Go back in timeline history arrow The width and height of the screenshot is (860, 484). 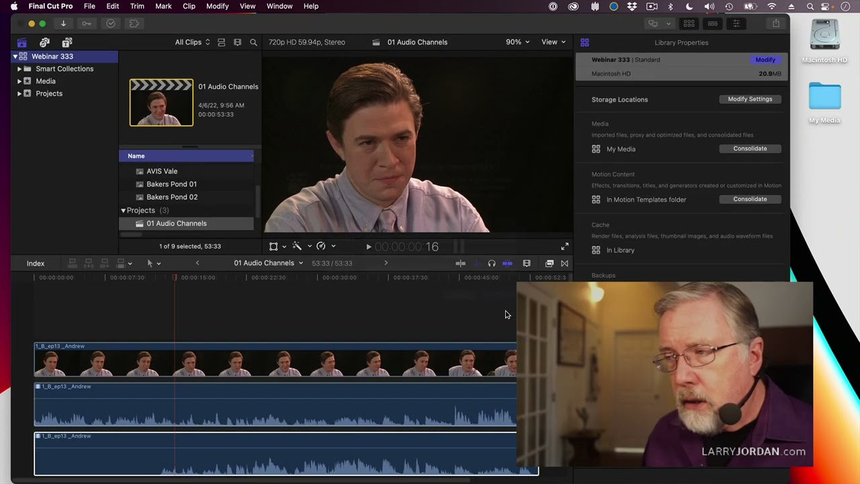pos(197,263)
